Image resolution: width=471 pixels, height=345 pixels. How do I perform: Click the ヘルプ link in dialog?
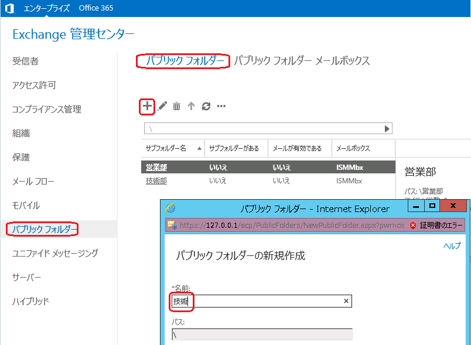pos(452,247)
